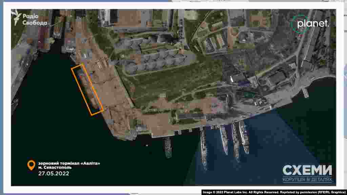
Task: Select the orange highlighted rectangle around the ship
Action: [x=87, y=89]
